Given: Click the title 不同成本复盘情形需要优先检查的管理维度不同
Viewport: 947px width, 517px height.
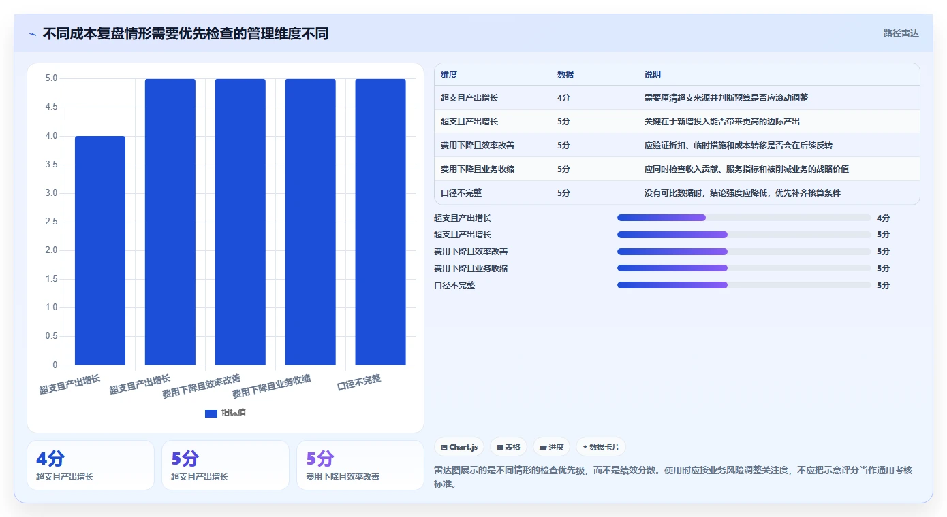Looking at the screenshot, I should pyautogui.click(x=185, y=34).
